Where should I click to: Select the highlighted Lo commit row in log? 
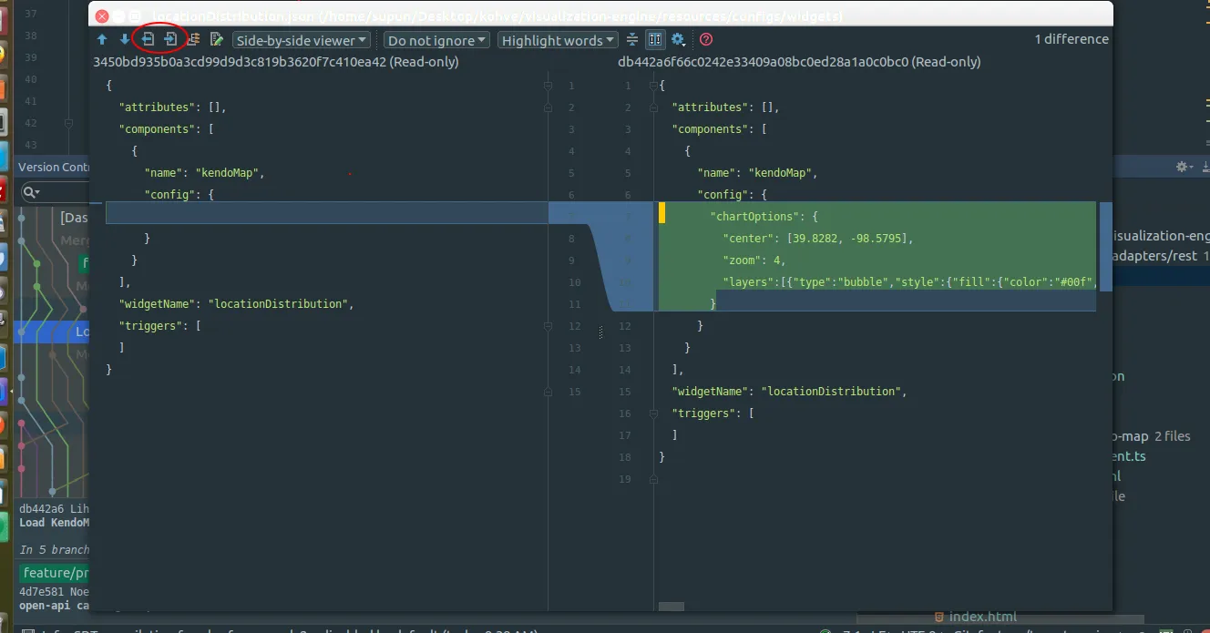pos(53,332)
